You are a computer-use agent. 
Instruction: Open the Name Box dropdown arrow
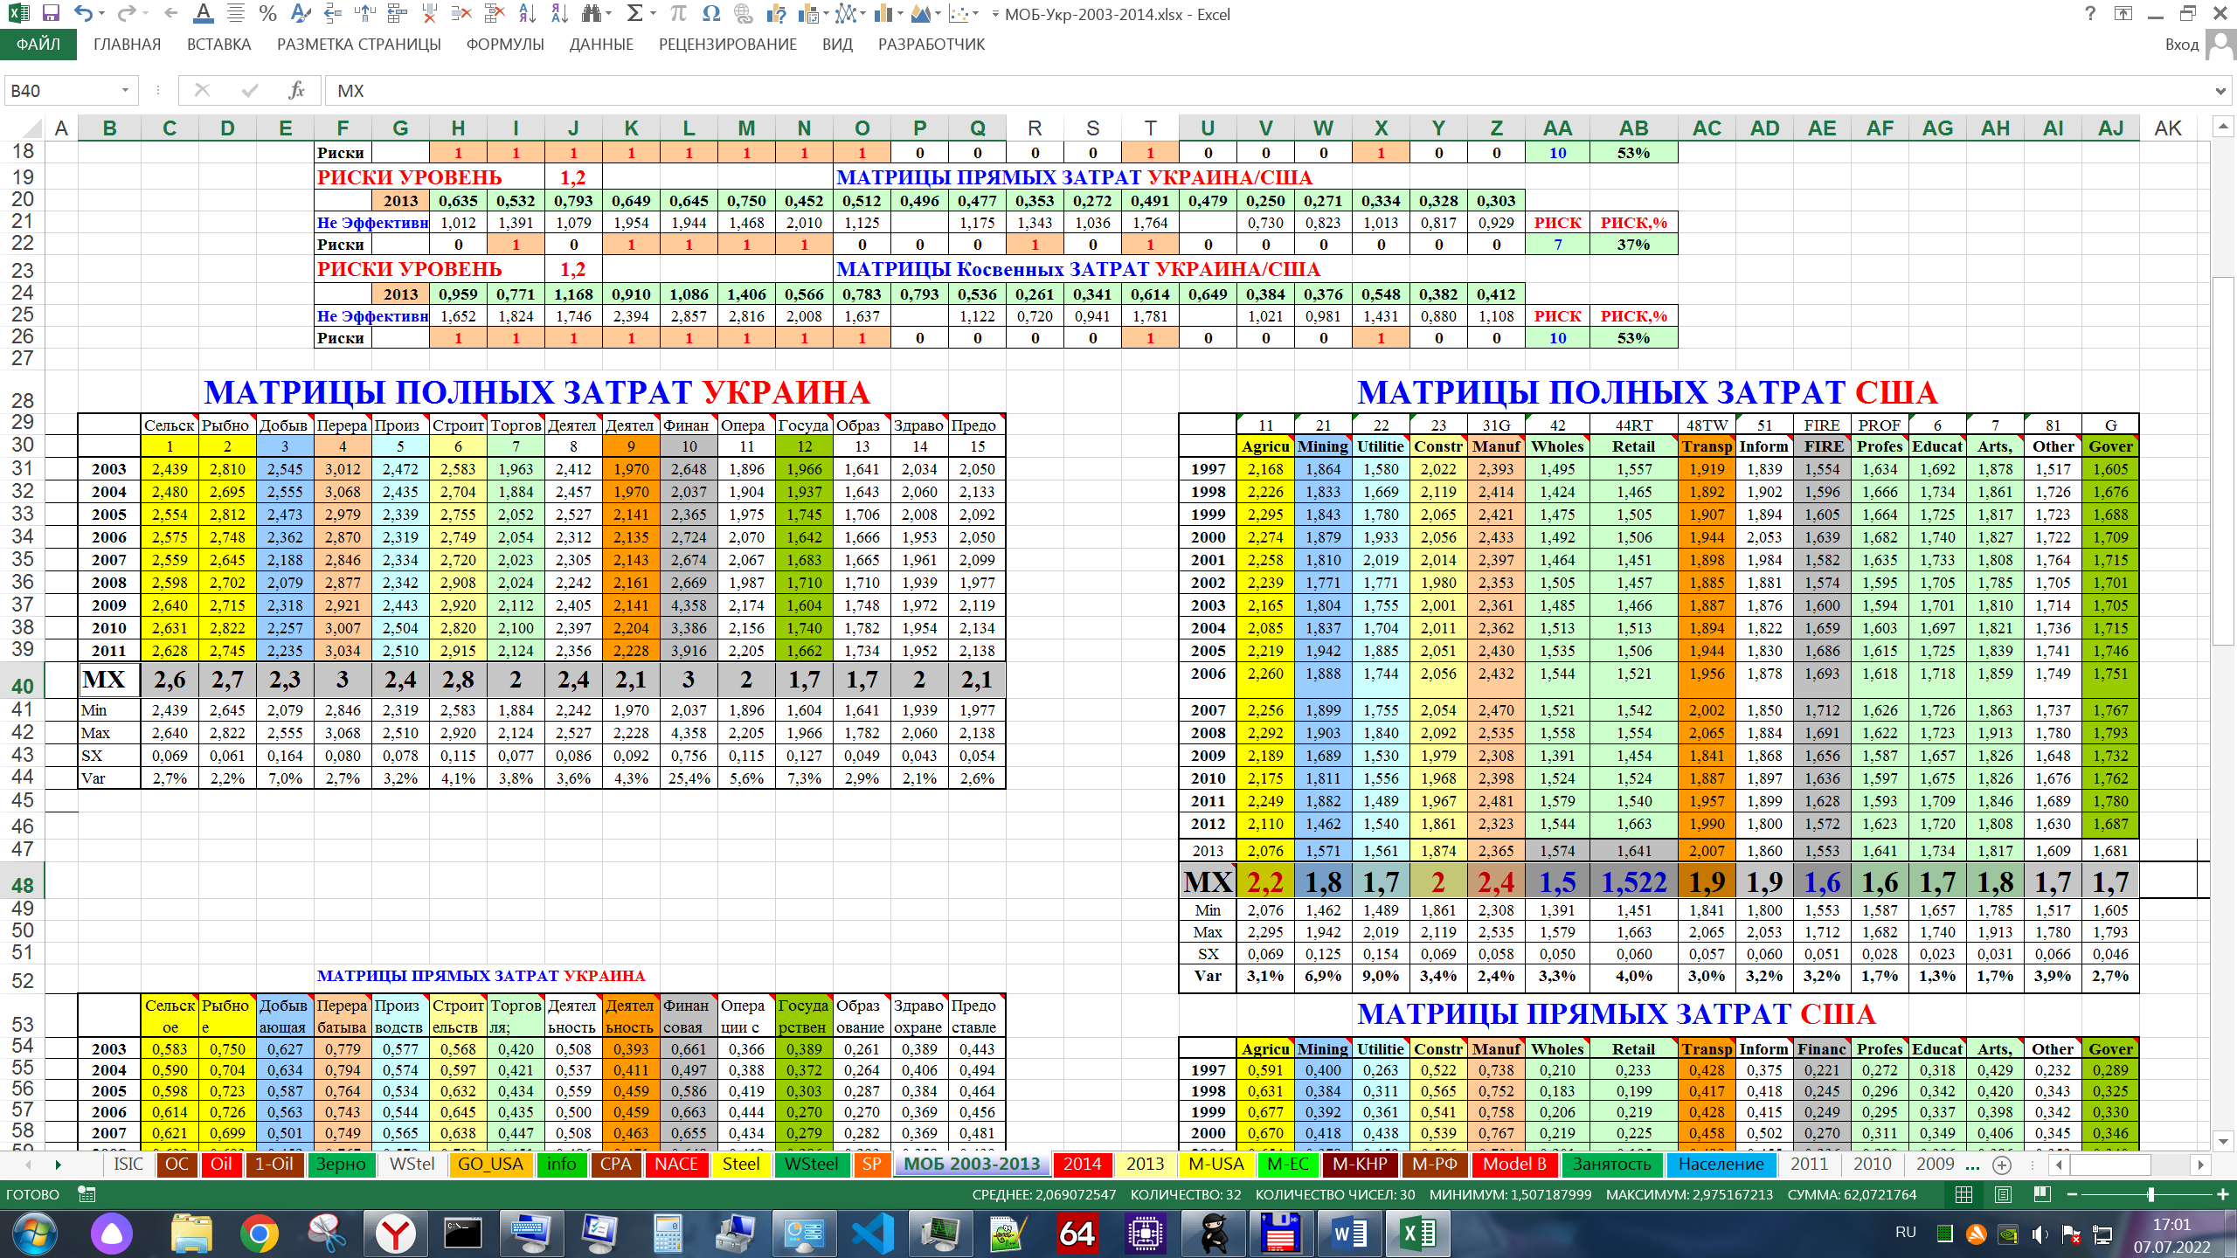point(125,90)
